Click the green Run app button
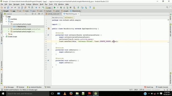Image resolution: width=172 pixels, height=96 pixels. click(55, 7)
